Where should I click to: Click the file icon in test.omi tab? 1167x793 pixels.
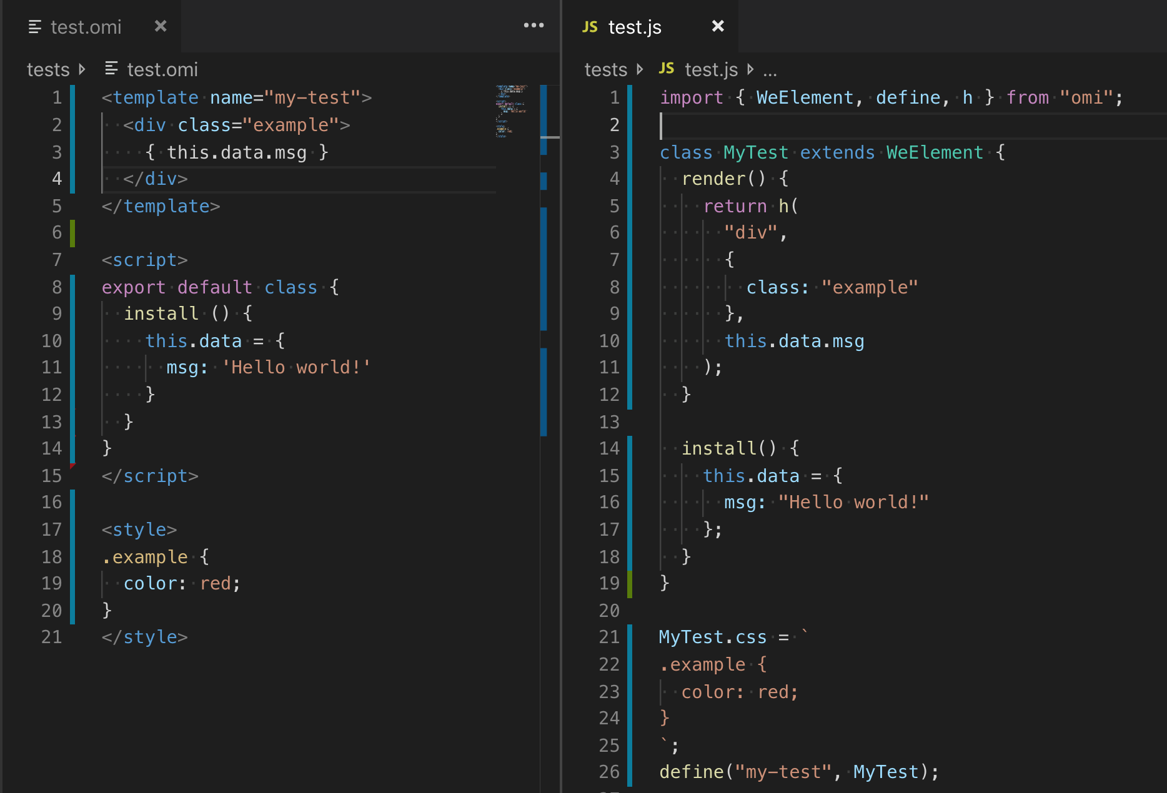tap(35, 27)
